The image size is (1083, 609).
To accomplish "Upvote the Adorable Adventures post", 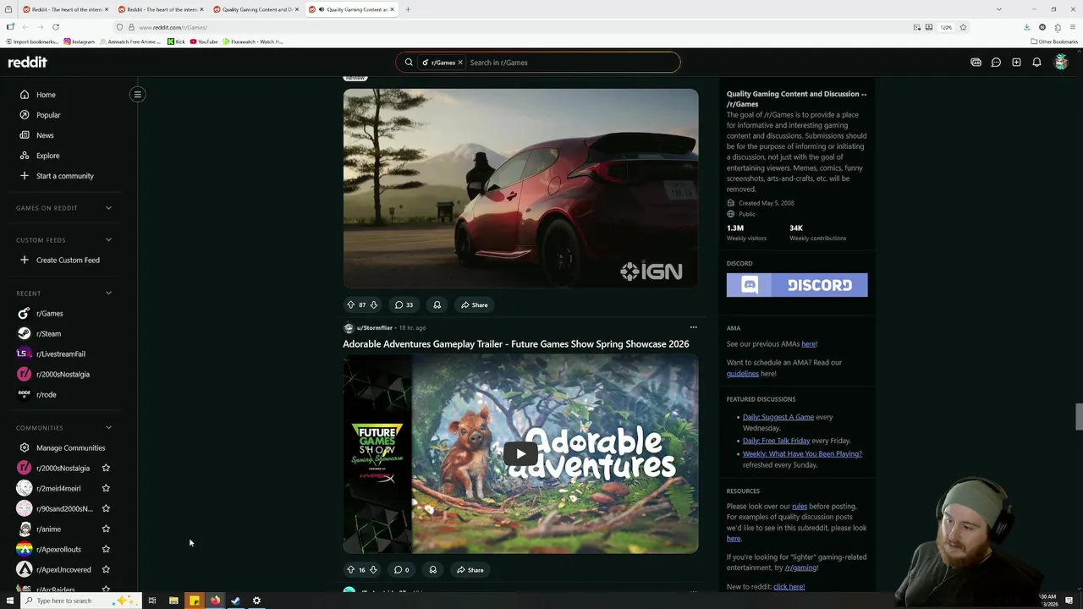I will click(x=350, y=569).
